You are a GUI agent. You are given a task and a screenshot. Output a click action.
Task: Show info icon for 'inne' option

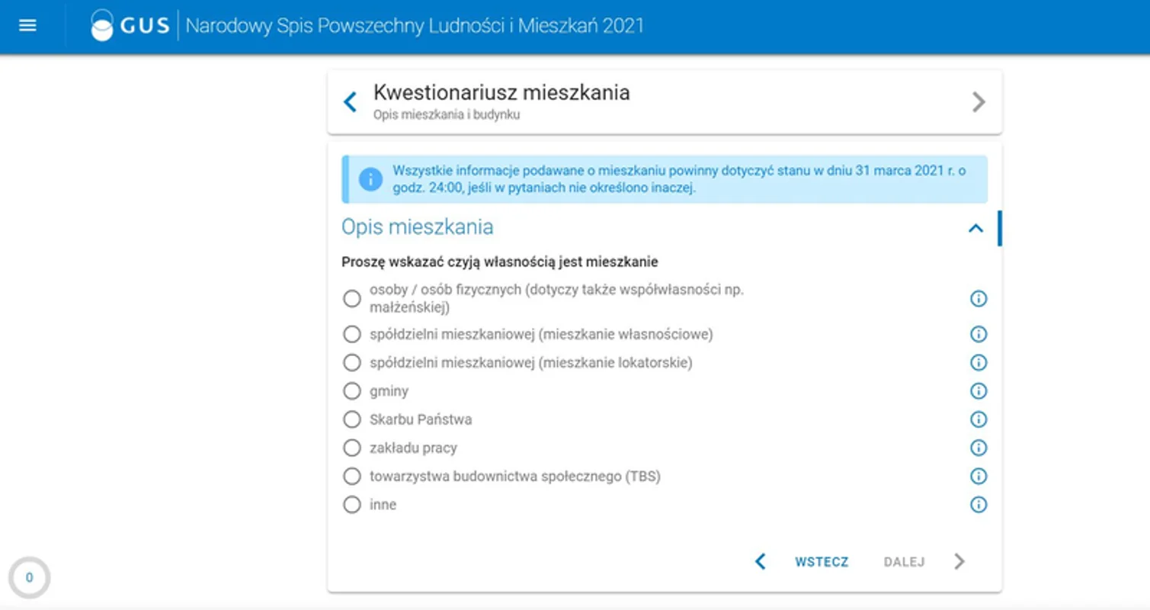(978, 505)
